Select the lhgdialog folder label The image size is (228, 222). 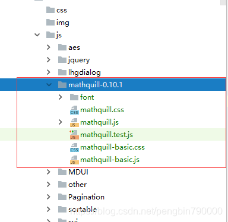[84, 72]
